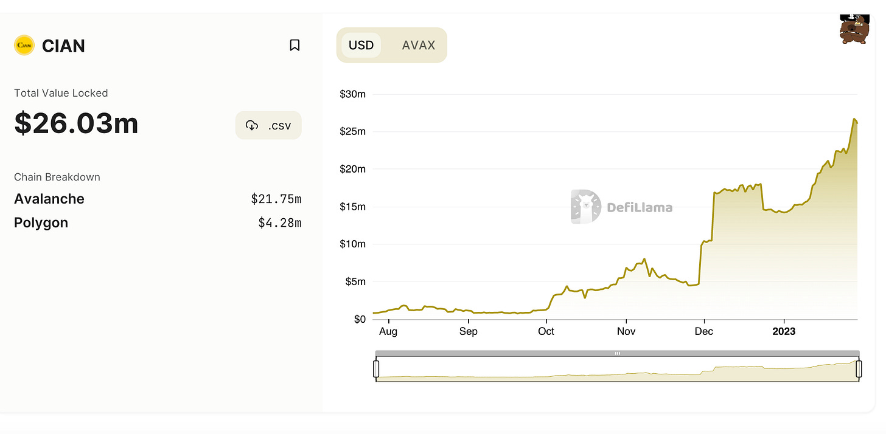Click the $21.75m Avalanche value

coord(276,199)
